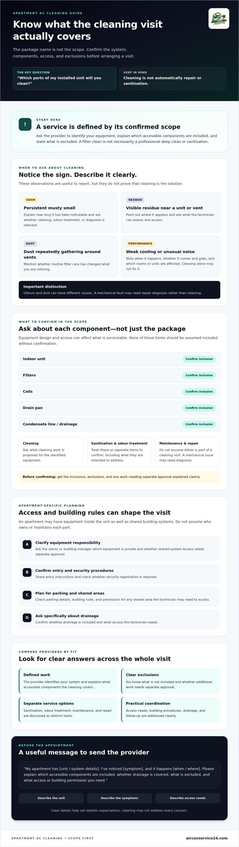Open the Sanitisation & odour treatment card
This screenshot has width=239, height=847.
coord(119,452)
